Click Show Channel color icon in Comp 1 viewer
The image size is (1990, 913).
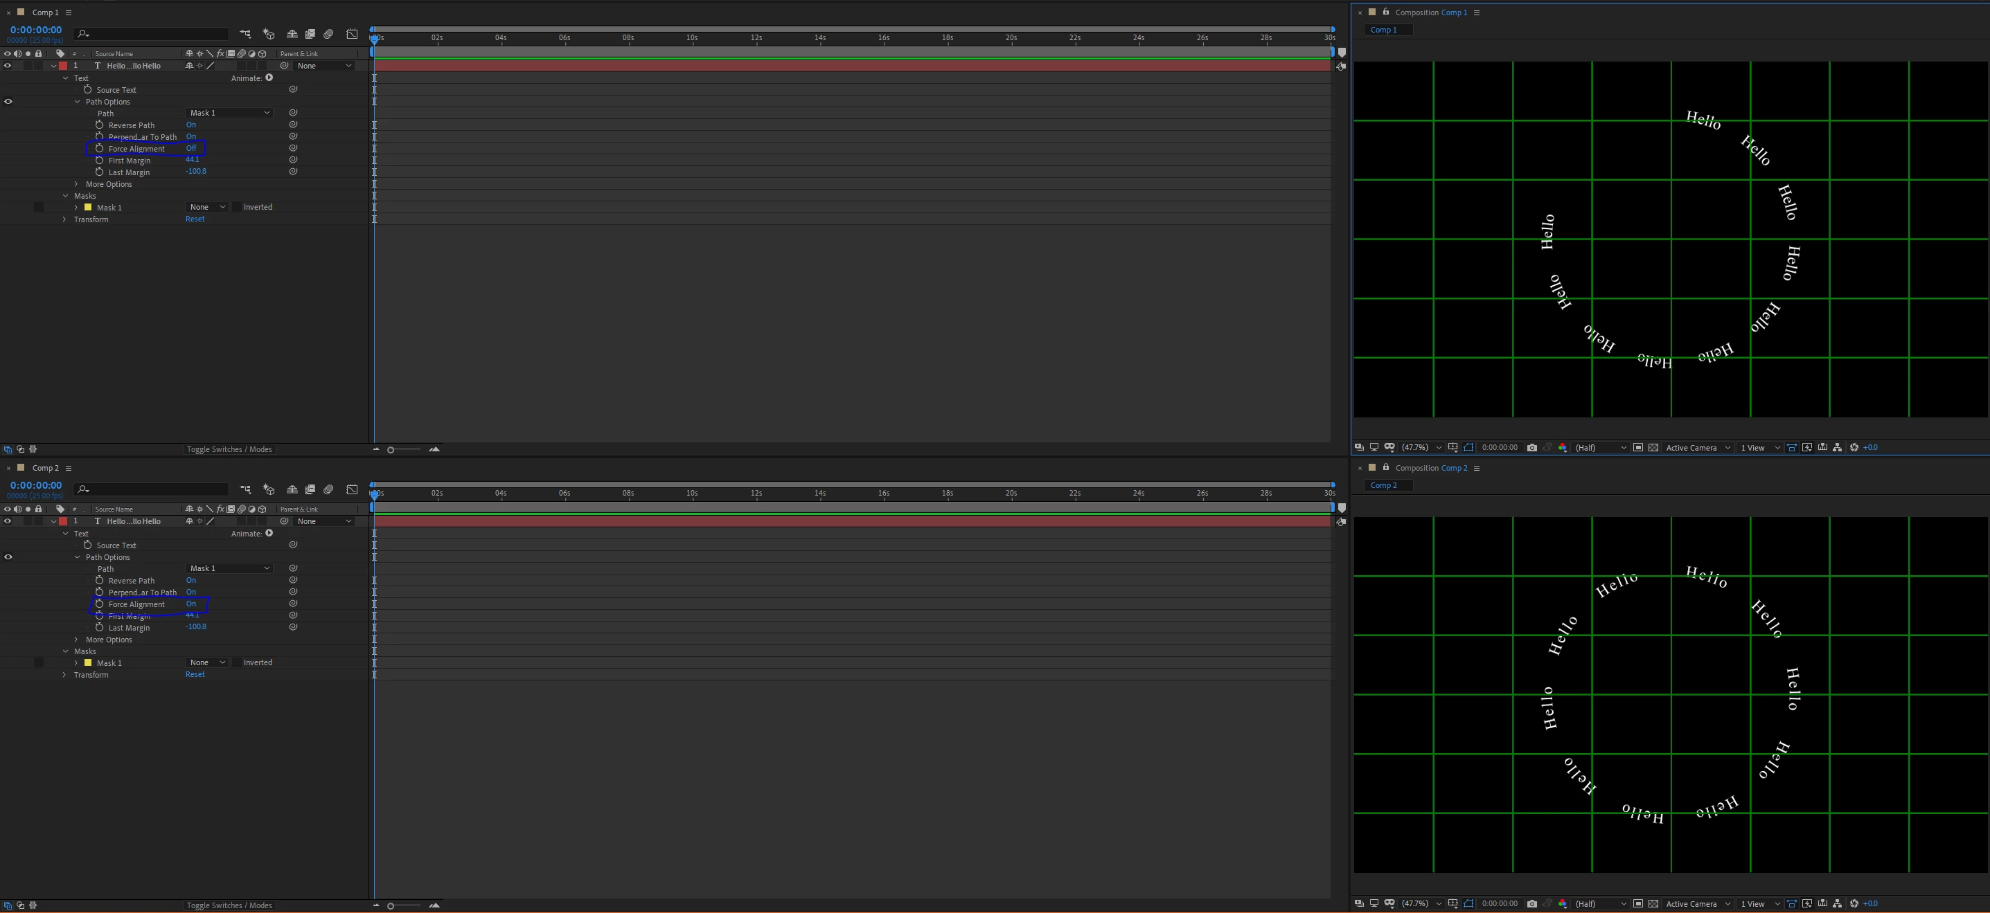(x=1563, y=448)
